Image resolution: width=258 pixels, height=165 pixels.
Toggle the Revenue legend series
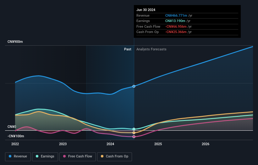tap(18, 156)
